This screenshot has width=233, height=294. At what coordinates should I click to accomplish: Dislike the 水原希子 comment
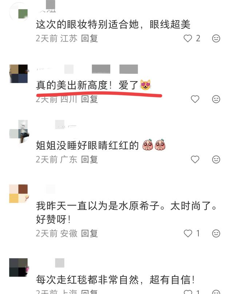pyautogui.click(x=216, y=233)
